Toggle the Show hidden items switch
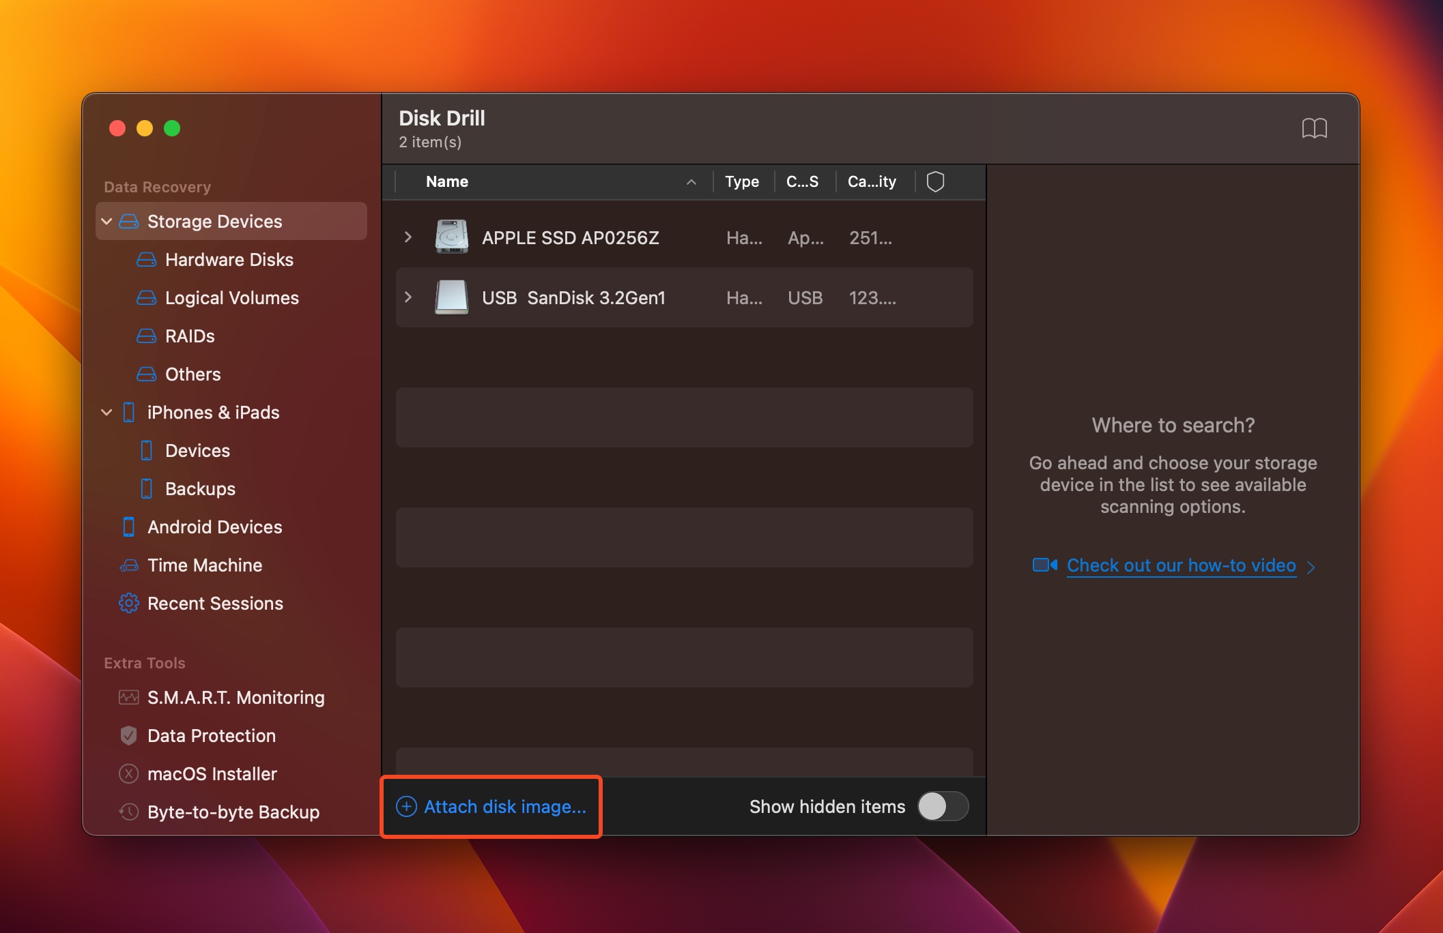 [x=943, y=806]
